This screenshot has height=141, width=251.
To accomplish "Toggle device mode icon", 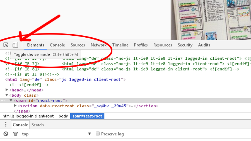I will [x=15, y=45].
